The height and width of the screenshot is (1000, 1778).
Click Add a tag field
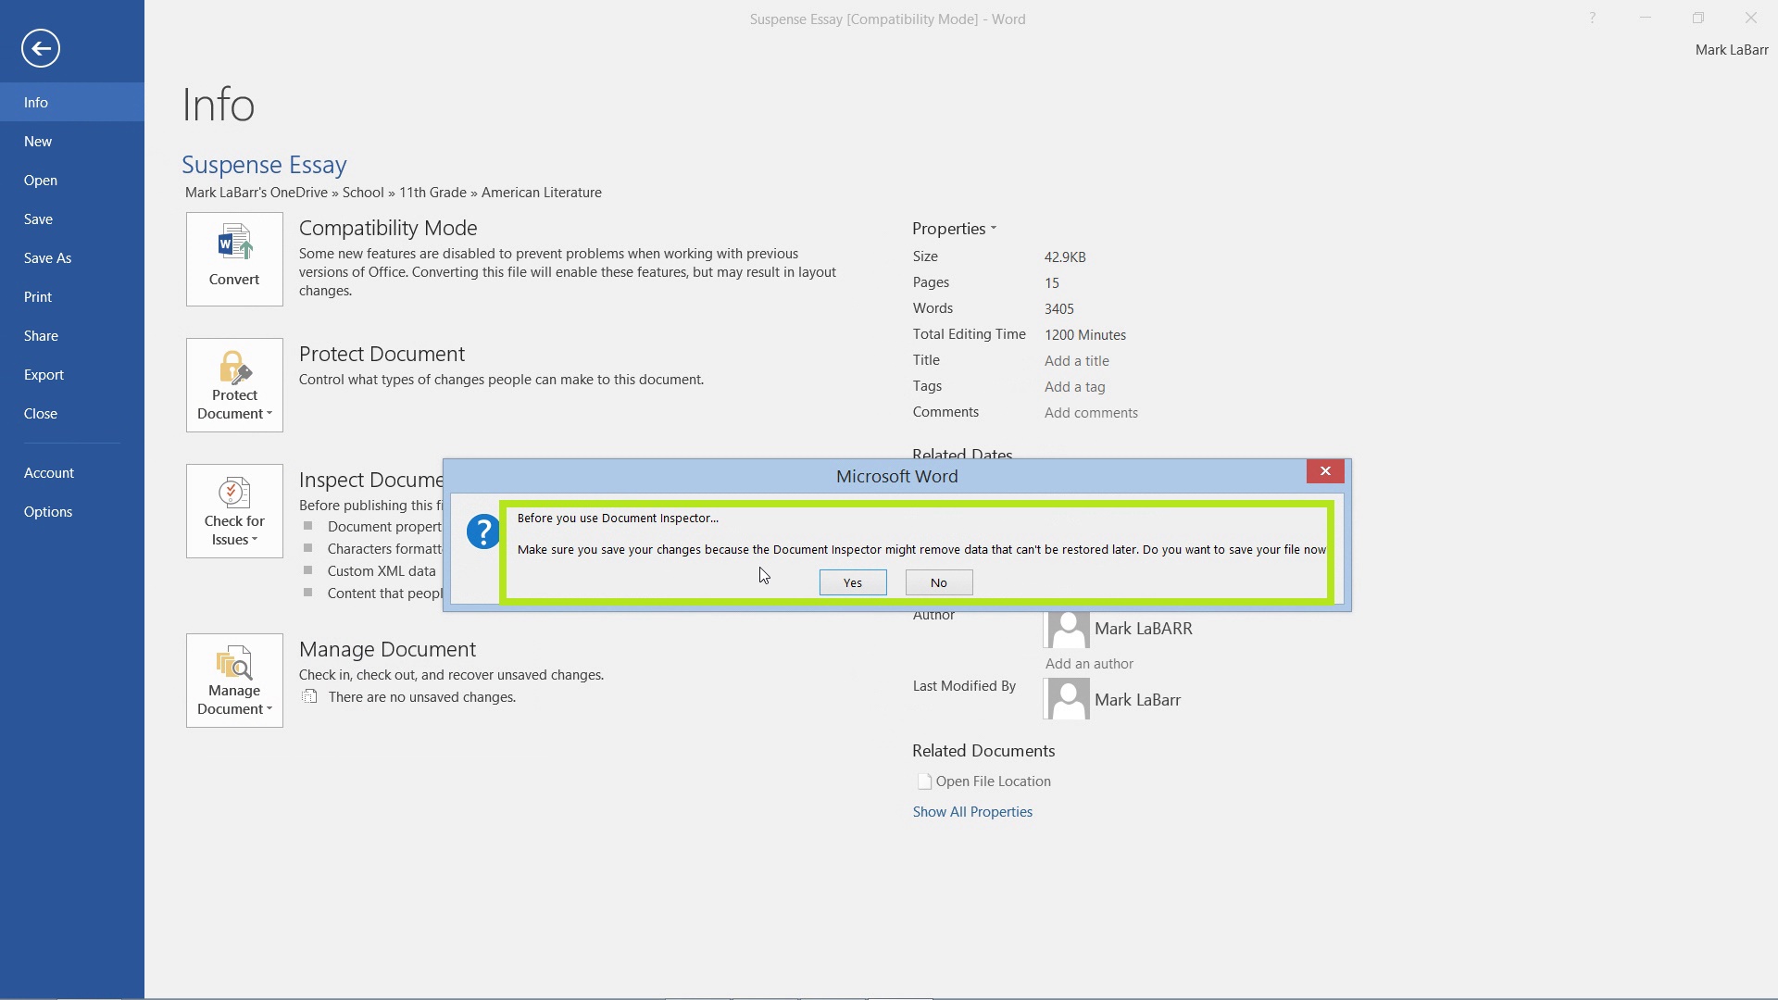[x=1074, y=387]
